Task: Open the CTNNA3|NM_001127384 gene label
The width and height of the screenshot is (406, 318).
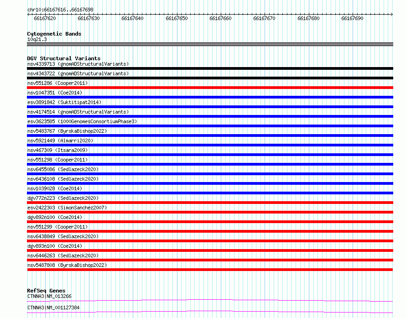Action: (53, 308)
